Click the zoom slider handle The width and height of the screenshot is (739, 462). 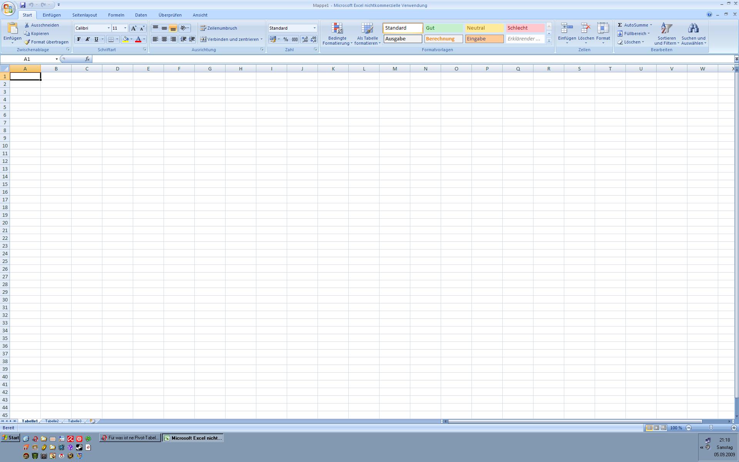tap(711, 428)
